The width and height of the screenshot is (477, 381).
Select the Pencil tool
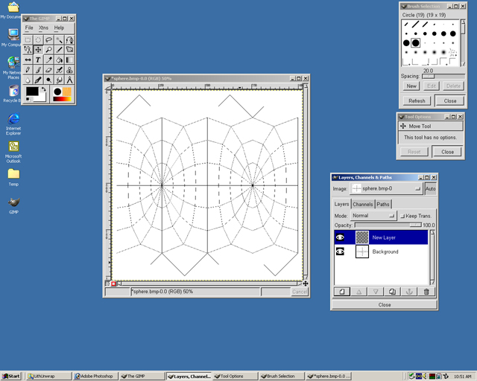(x=28, y=70)
